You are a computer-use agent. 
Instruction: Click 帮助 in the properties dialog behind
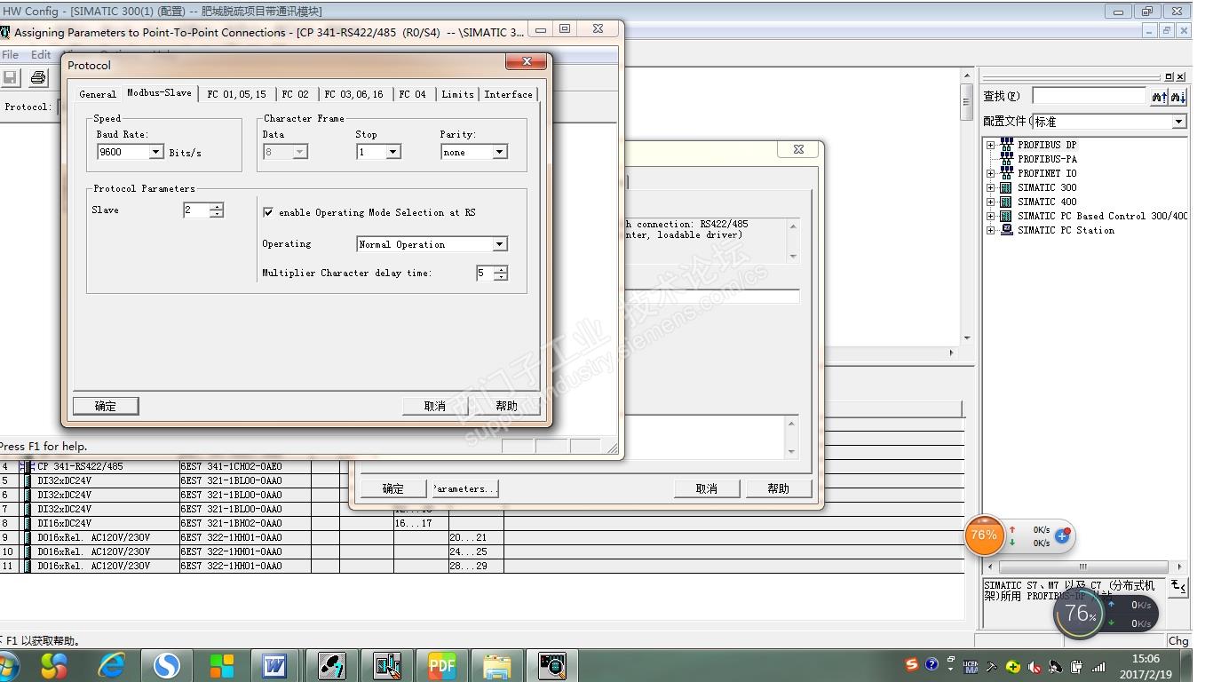pyautogui.click(x=779, y=488)
